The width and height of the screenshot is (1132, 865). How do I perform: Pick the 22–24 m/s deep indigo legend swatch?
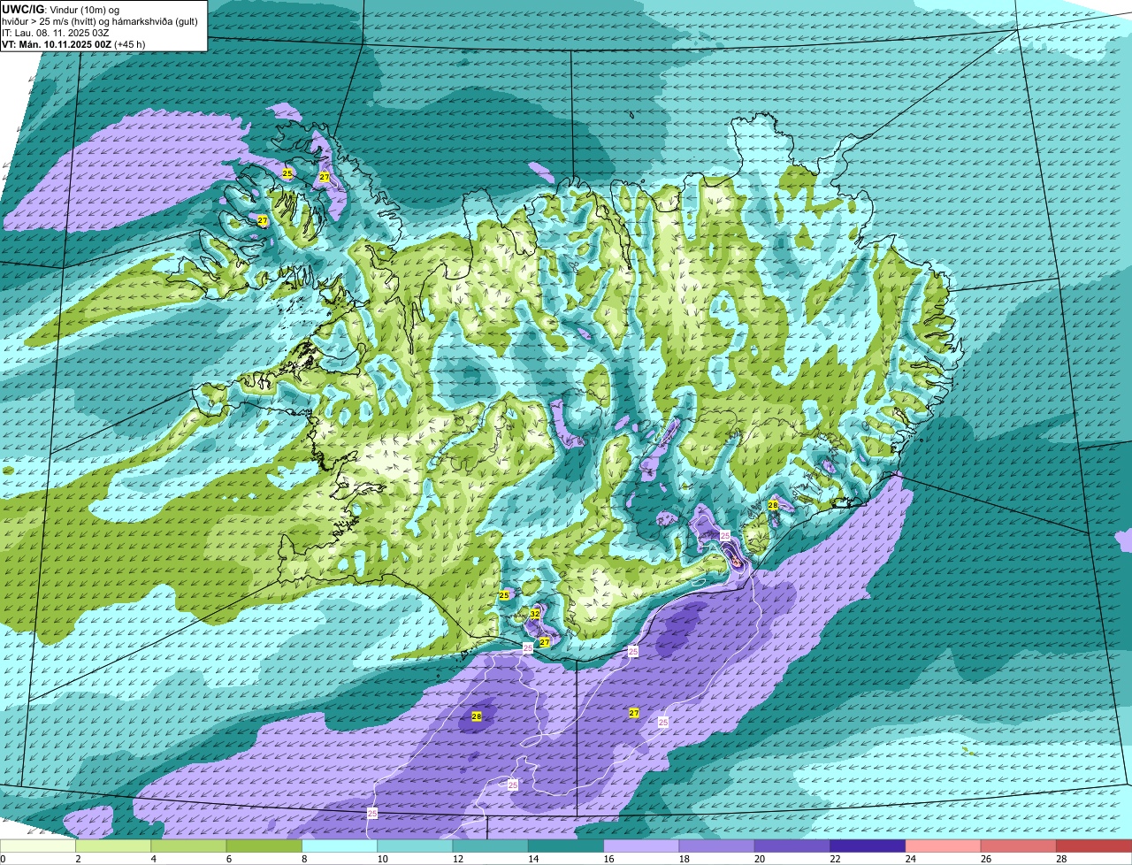pyautogui.click(x=868, y=846)
